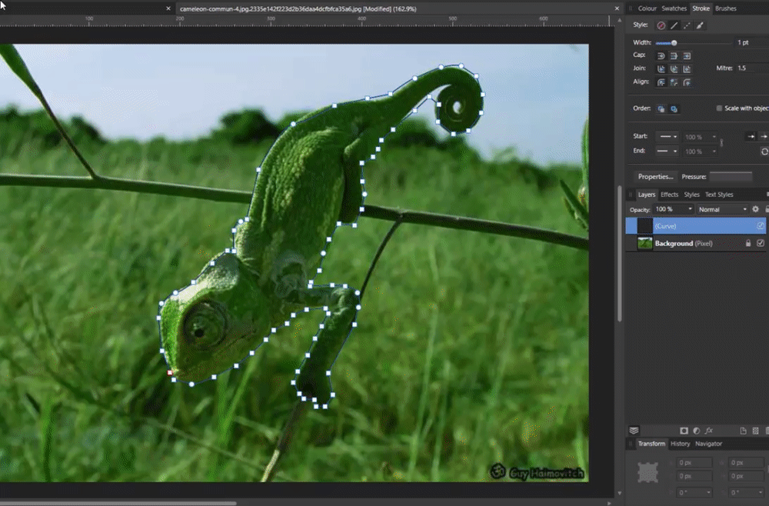Enable Scale with object checkbox
Screen dimensions: 769x506
719,108
